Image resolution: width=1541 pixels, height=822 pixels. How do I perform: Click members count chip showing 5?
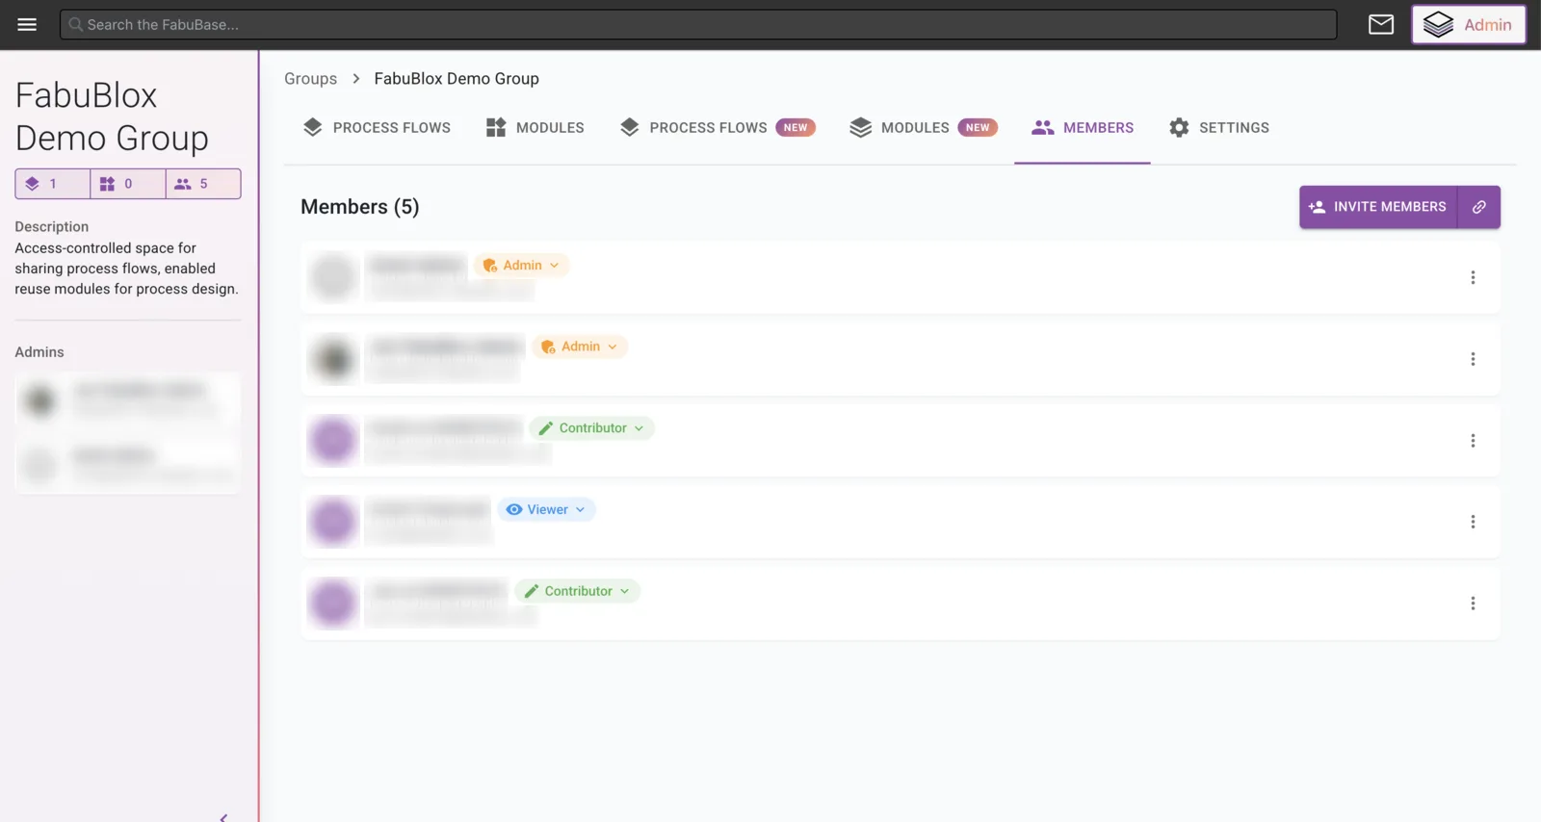point(203,184)
